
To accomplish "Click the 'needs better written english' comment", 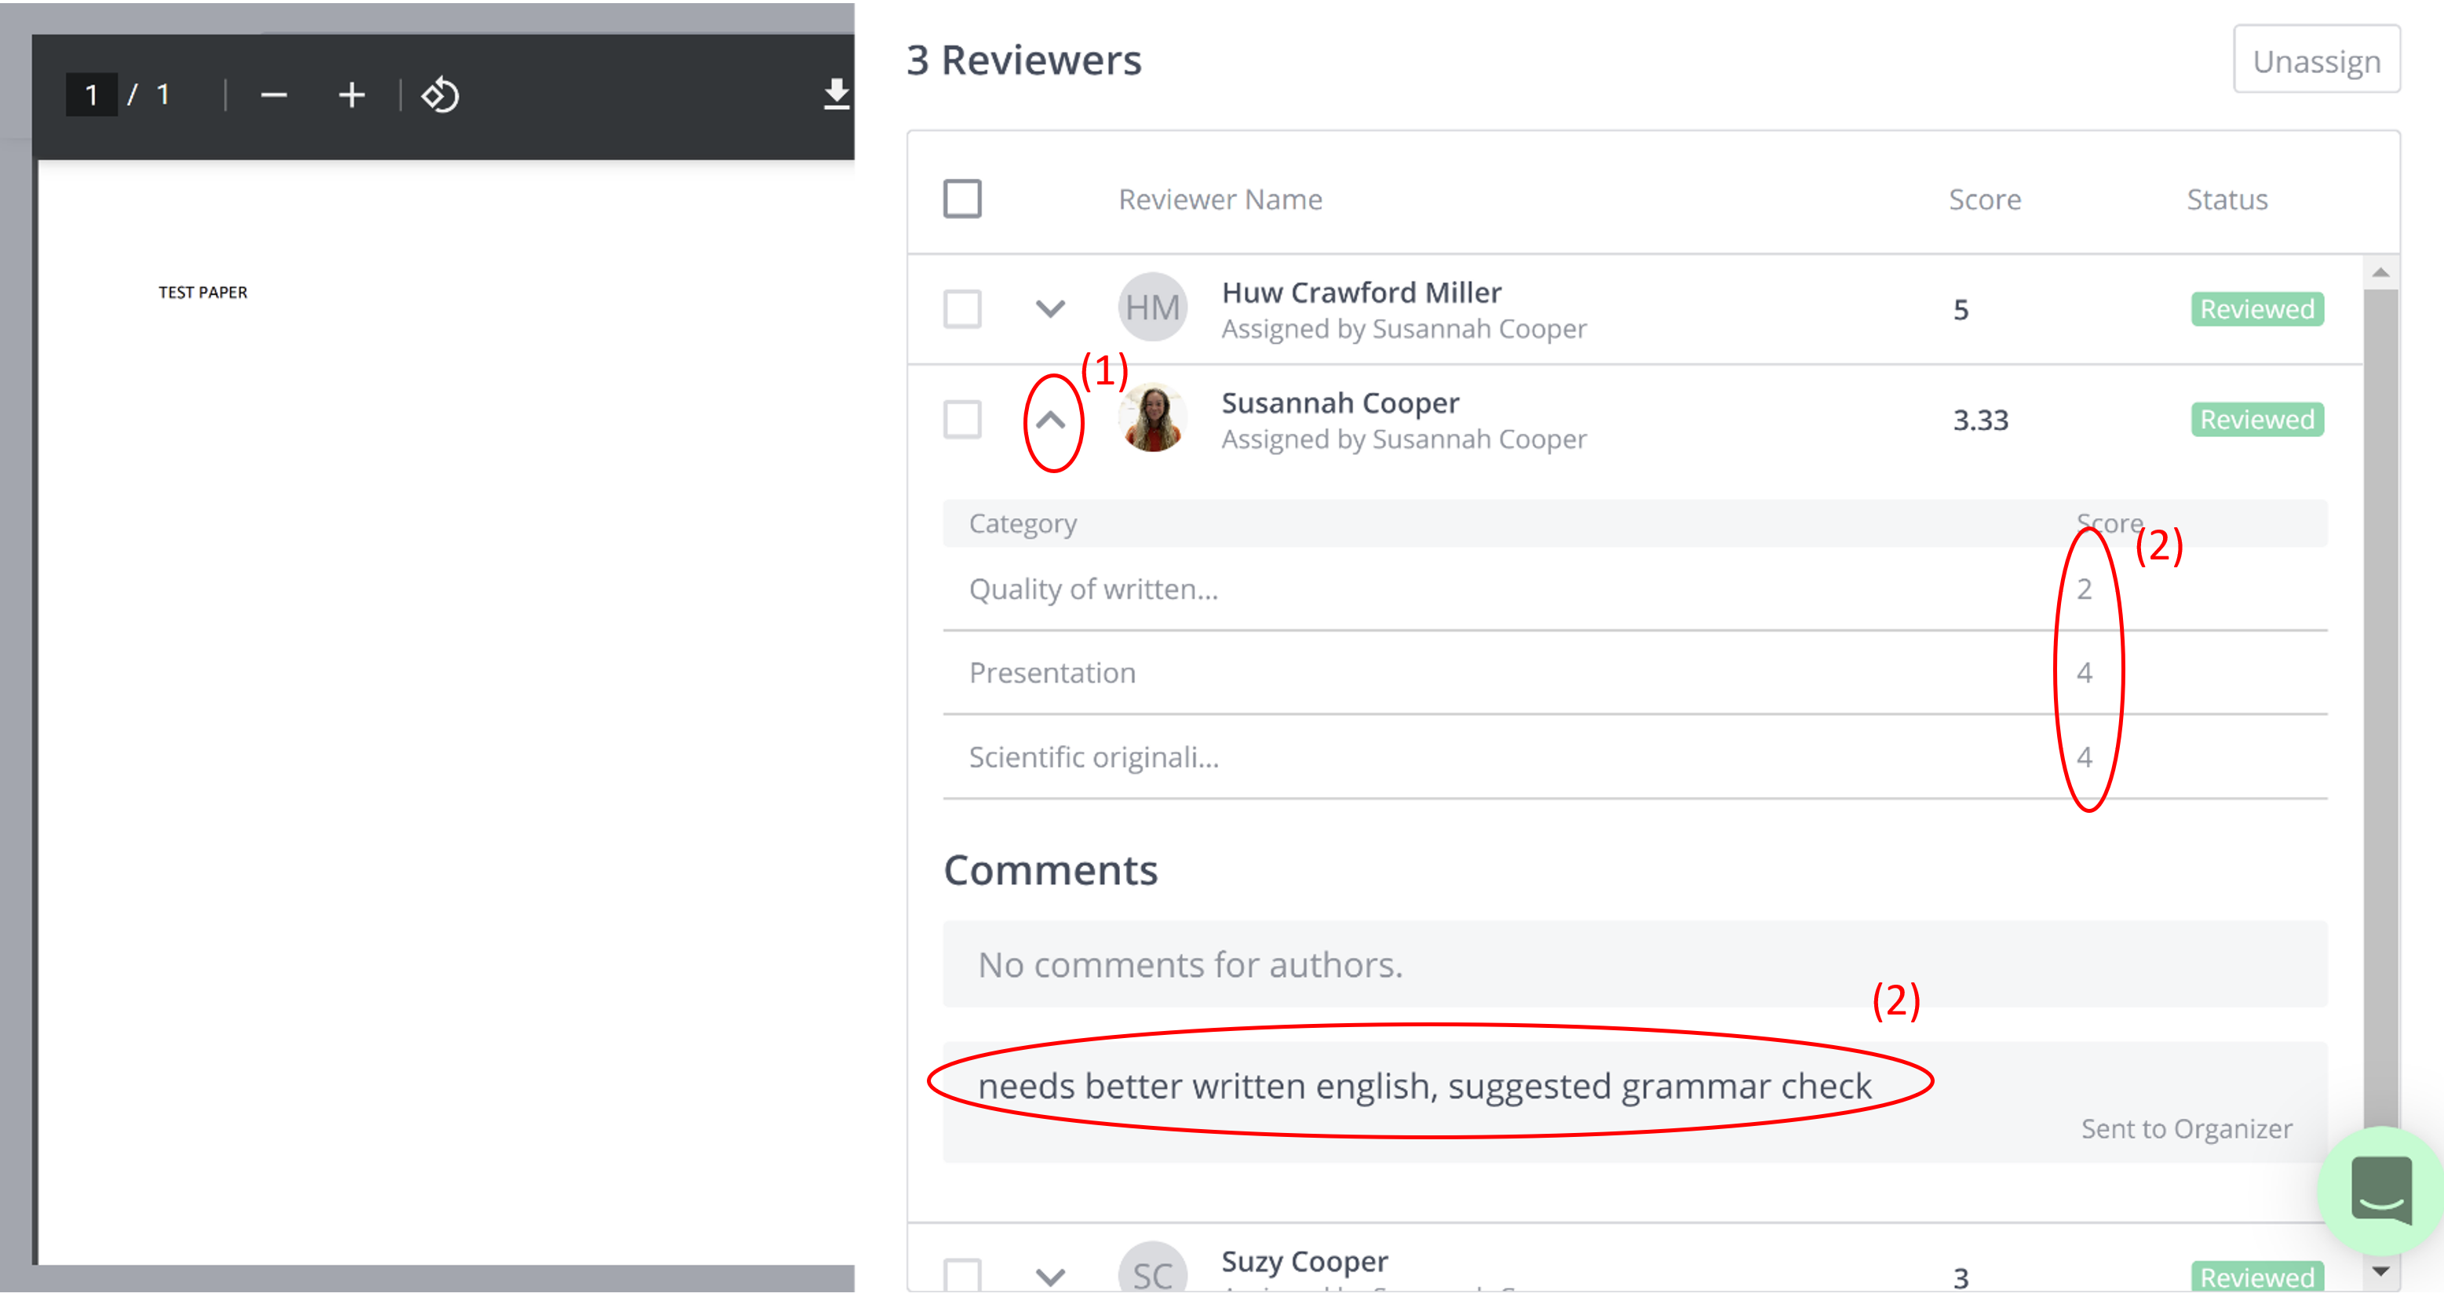I will pos(1424,1087).
